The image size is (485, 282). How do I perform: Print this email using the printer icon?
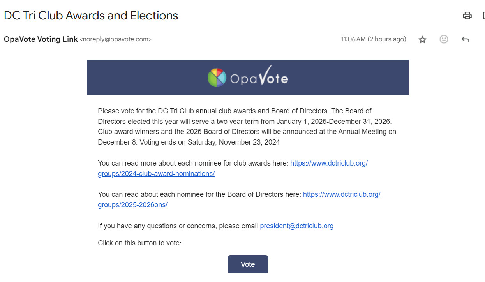tap(467, 16)
